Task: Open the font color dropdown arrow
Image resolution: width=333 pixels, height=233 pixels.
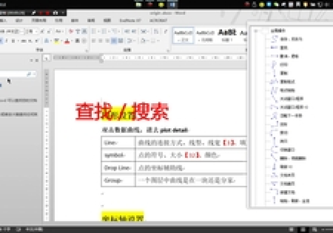Action: (x=71, y=40)
